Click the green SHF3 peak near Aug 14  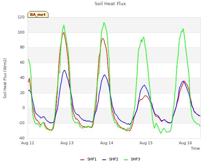point(104,22)
